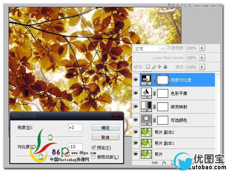The height and width of the screenshot is (172, 227).
Task: Click the 照片 副本2 layer thumbnail
Action: tap(147, 132)
